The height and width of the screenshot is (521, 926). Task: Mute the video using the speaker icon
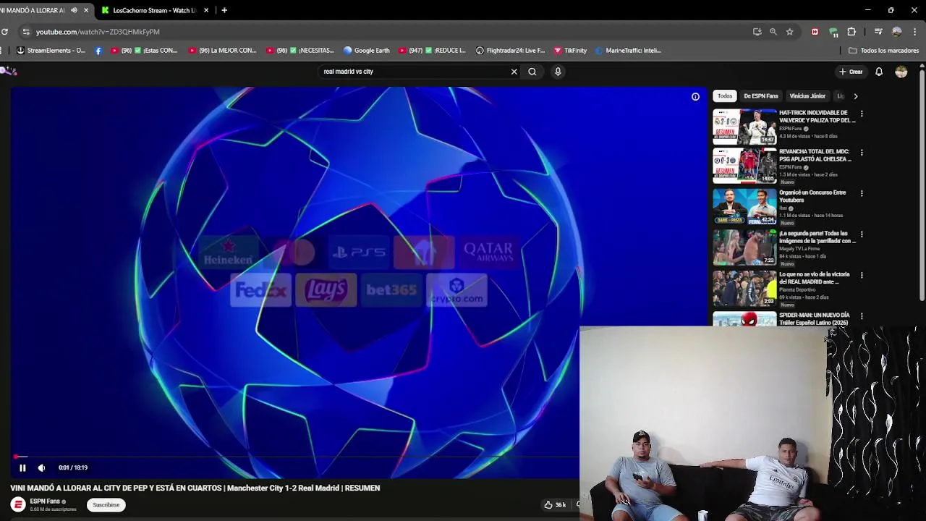point(41,467)
